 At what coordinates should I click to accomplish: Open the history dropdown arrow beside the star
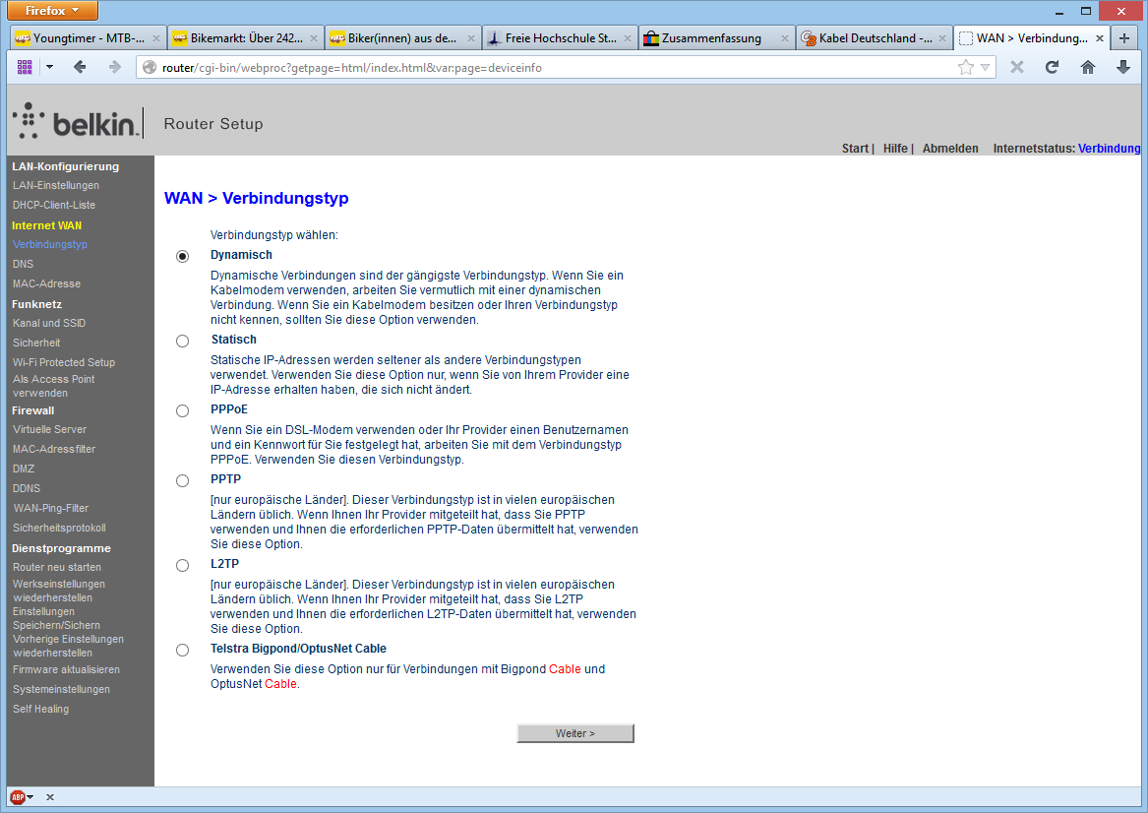click(986, 67)
